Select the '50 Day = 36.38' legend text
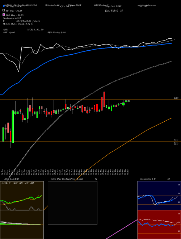The width and height of the screenshot is (181, 239). tap(14, 11)
